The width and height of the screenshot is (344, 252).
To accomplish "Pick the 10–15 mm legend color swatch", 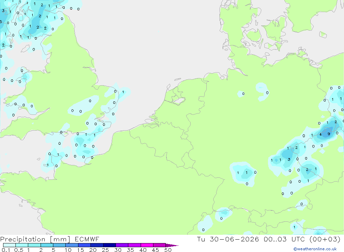I will tap(72, 245).
